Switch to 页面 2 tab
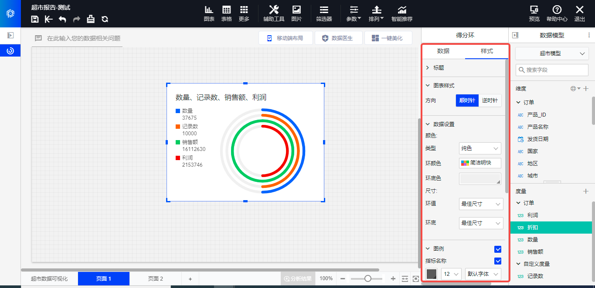The height and width of the screenshot is (288, 595). point(155,279)
